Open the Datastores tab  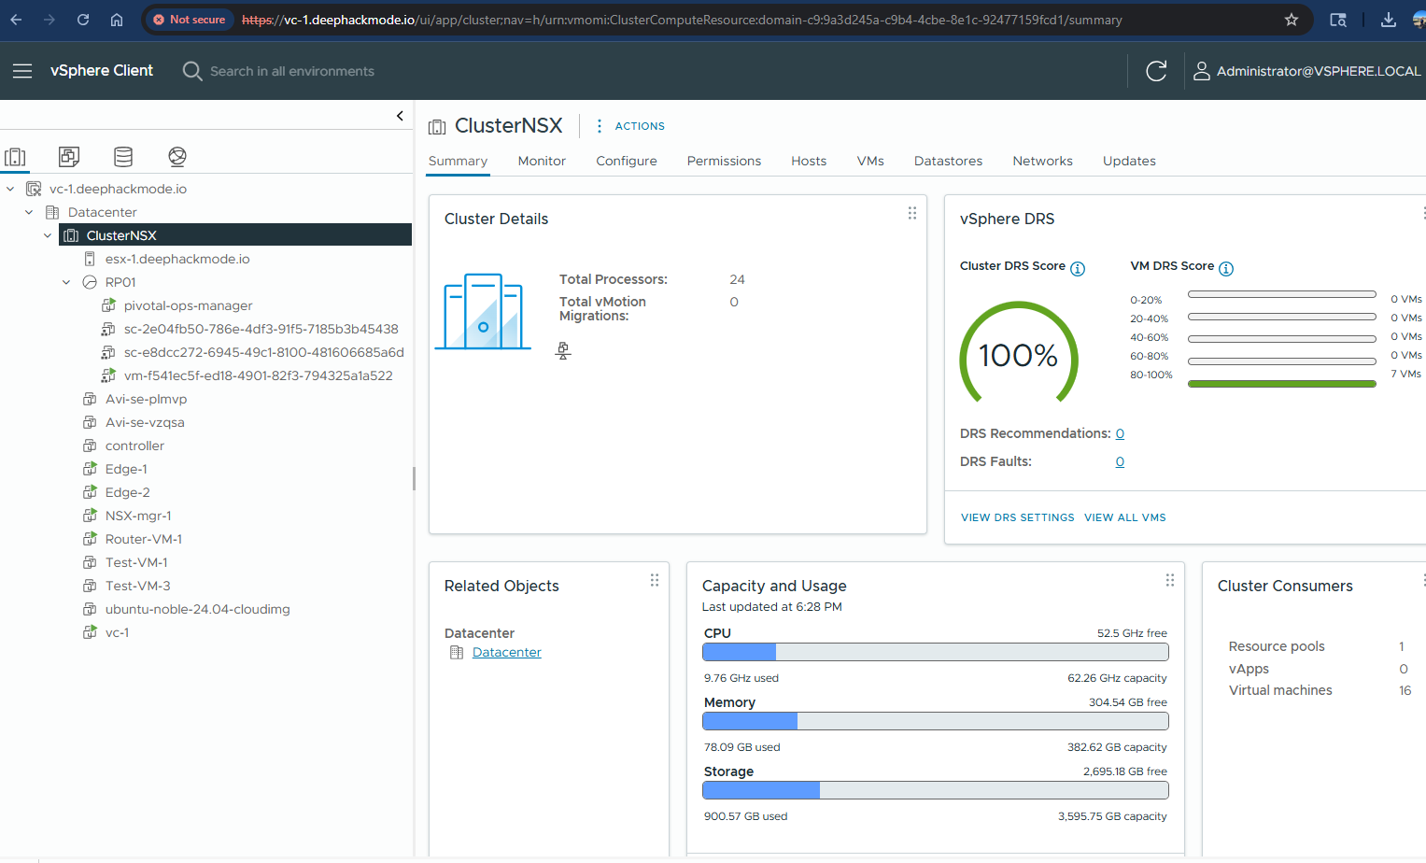click(948, 161)
